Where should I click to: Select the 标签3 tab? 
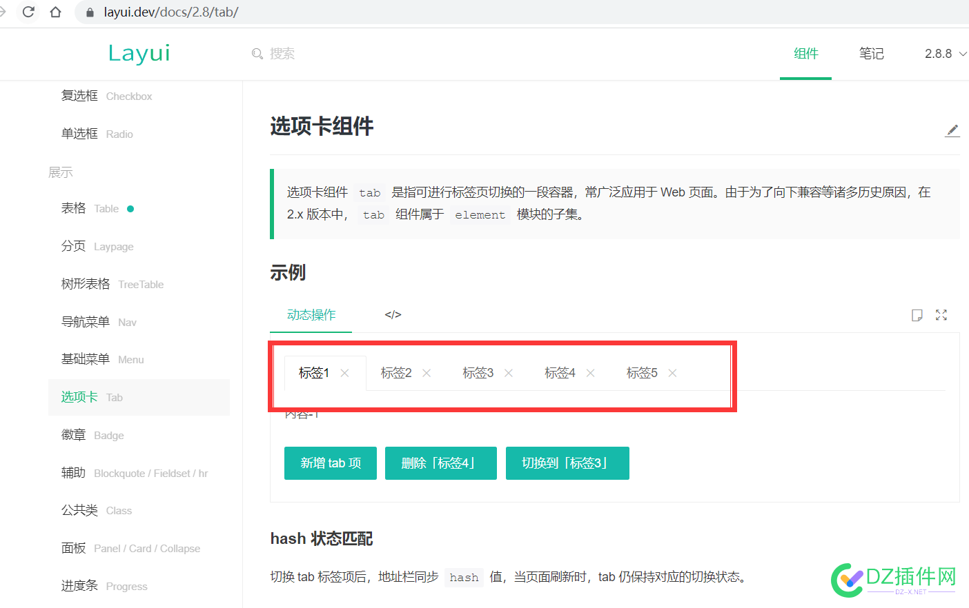point(478,373)
